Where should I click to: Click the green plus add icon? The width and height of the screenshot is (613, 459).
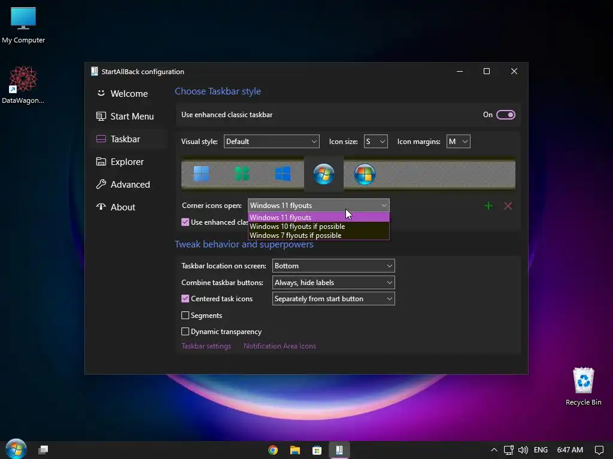(x=488, y=206)
